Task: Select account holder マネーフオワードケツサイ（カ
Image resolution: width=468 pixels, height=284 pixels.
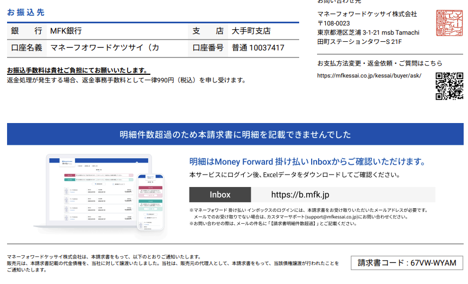Action: pyautogui.click(x=105, y=48)
